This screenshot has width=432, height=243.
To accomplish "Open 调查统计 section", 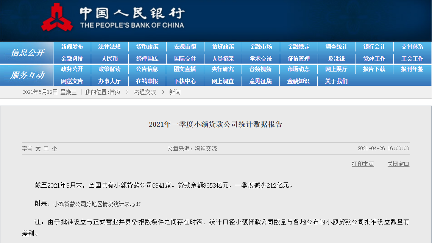I will [337, 47].
